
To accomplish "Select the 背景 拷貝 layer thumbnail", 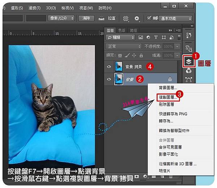I will click(119, 67).
